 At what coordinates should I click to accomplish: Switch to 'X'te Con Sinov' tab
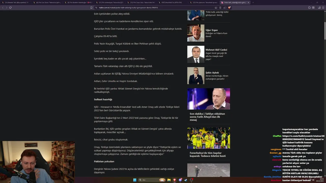[x=47, y=3]
